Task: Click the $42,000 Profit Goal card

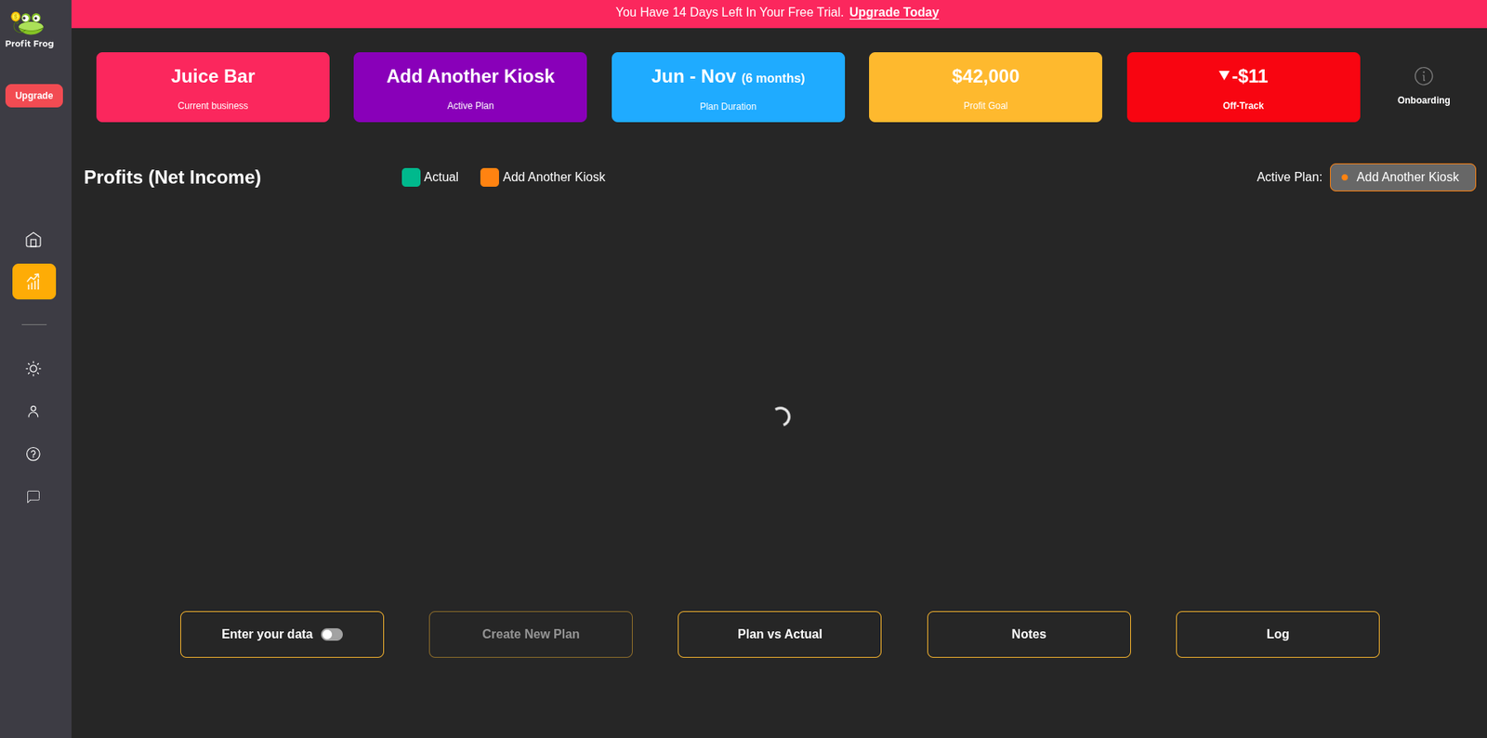Action: (x=985, y=87)
